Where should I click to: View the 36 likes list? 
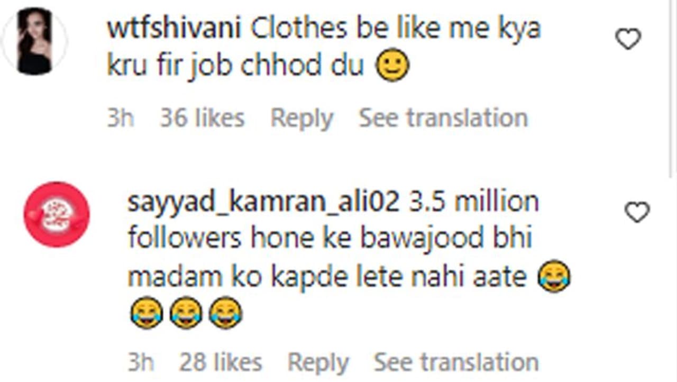[x=202, y=117]
